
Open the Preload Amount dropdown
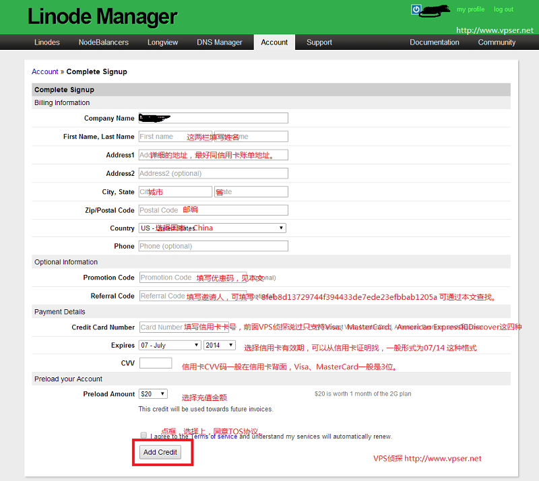coord(153,394)
